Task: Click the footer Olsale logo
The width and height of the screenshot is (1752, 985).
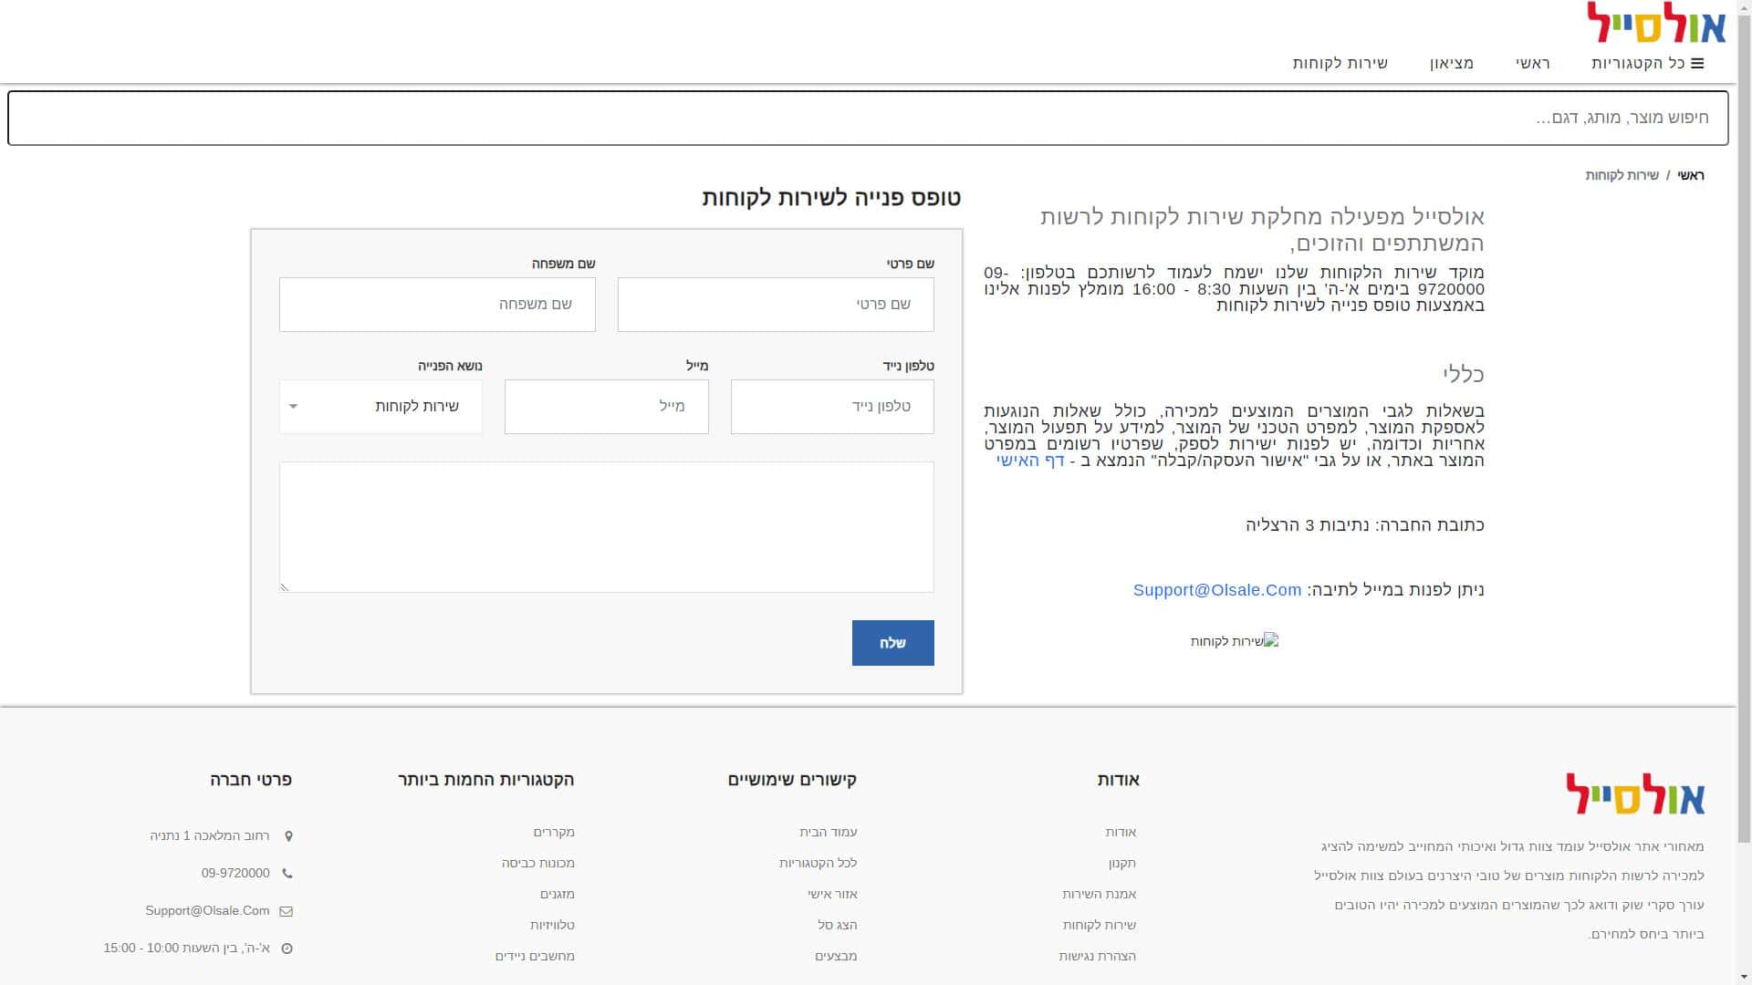Action: point(1635,793)
